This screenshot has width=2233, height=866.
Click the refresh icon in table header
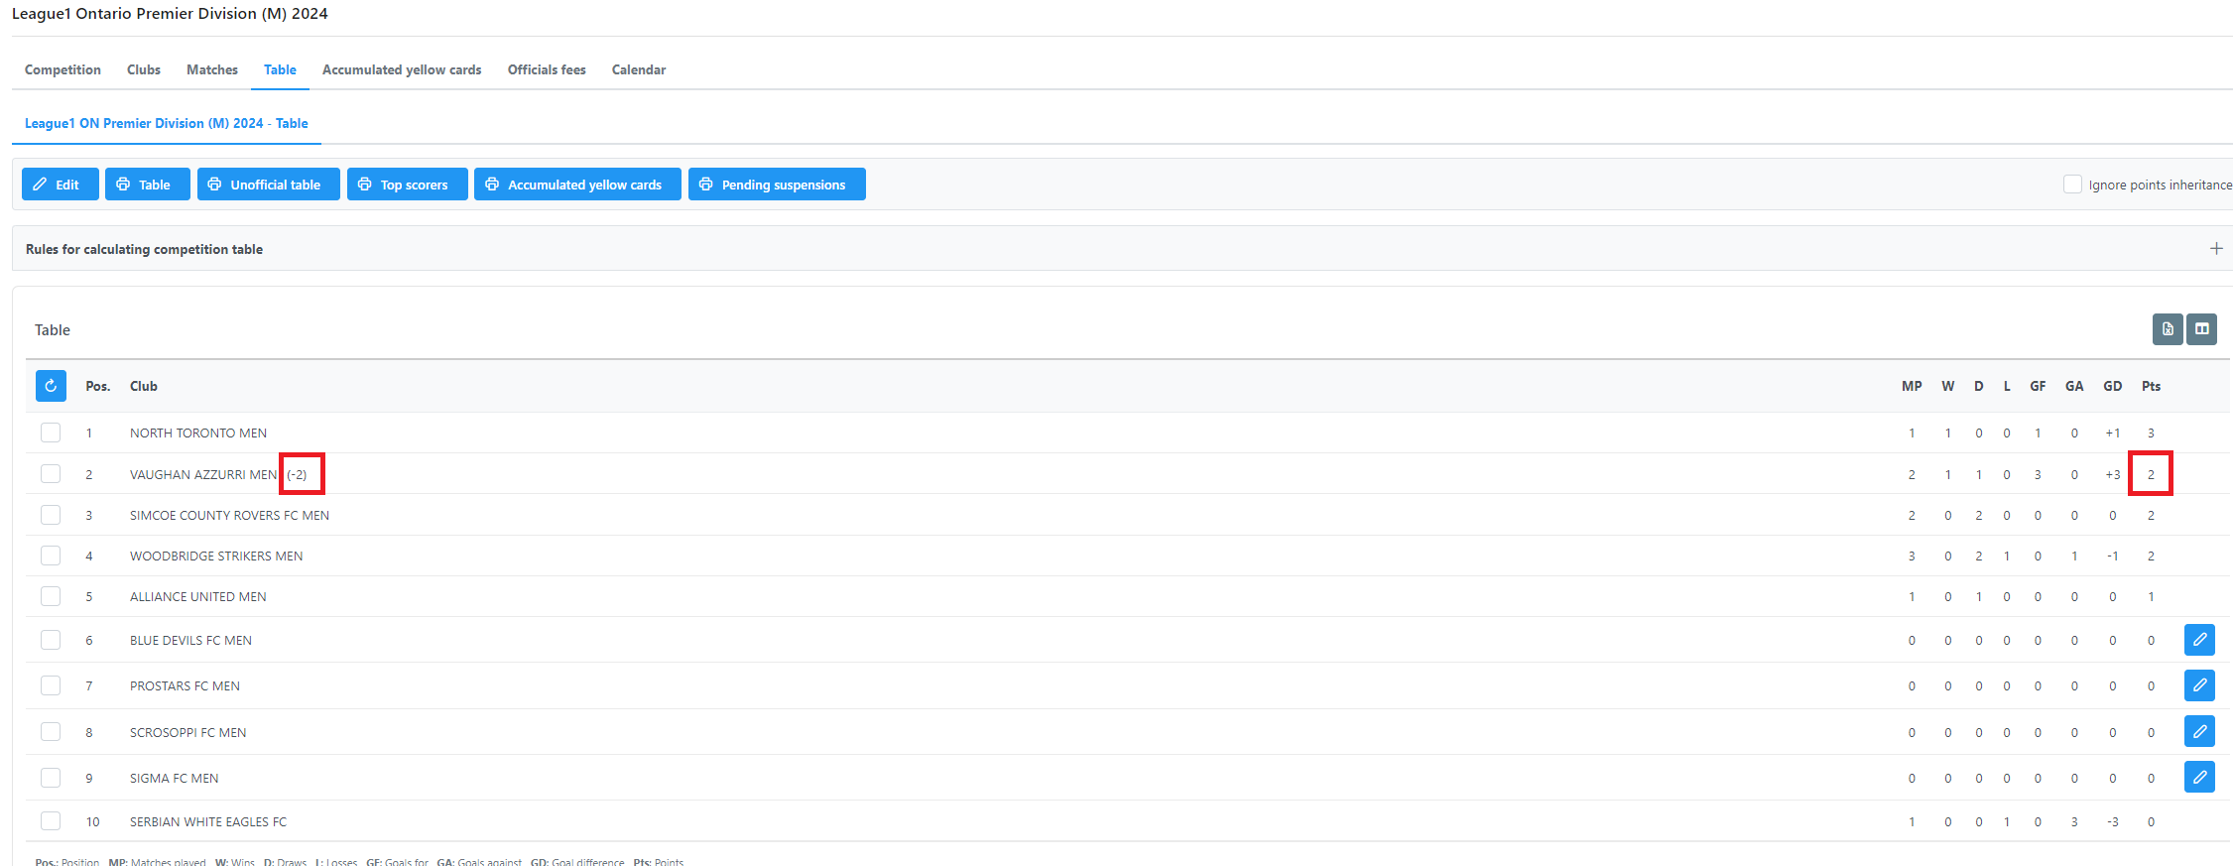tap(51, 386)
